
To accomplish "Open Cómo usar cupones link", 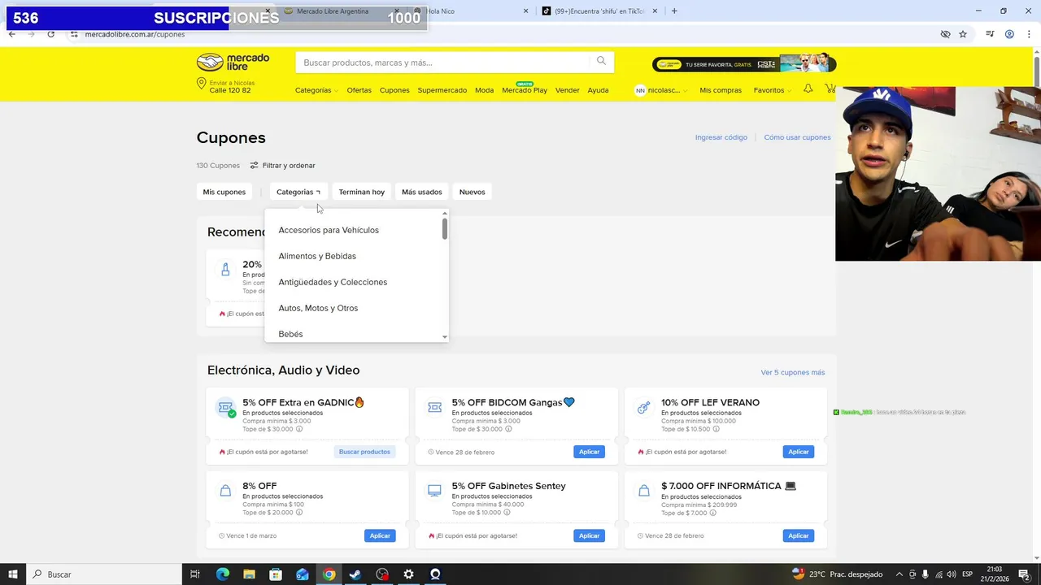I will click(797, 137).
